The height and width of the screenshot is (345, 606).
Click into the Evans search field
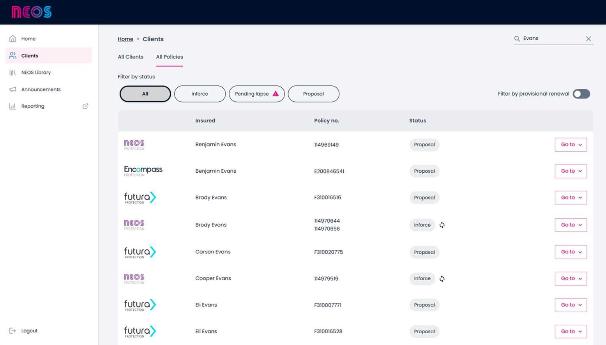point(551,39)
